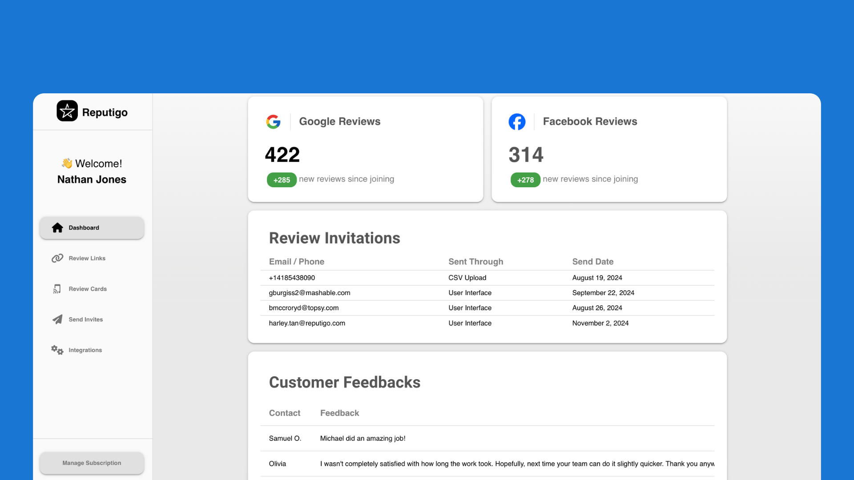Click the Send Invites paper plane icon
The height and width of the screenshot is (480, 854).
click(57, 320)
